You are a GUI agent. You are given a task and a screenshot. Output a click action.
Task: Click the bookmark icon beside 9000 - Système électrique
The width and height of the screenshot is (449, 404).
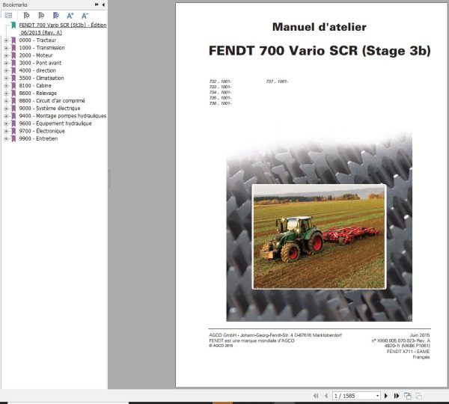13,108
